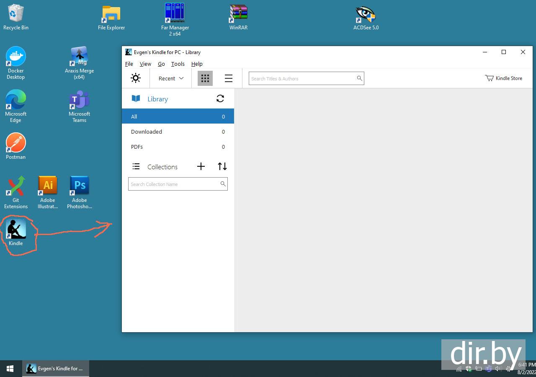Open the File menu

click(129, 64)
